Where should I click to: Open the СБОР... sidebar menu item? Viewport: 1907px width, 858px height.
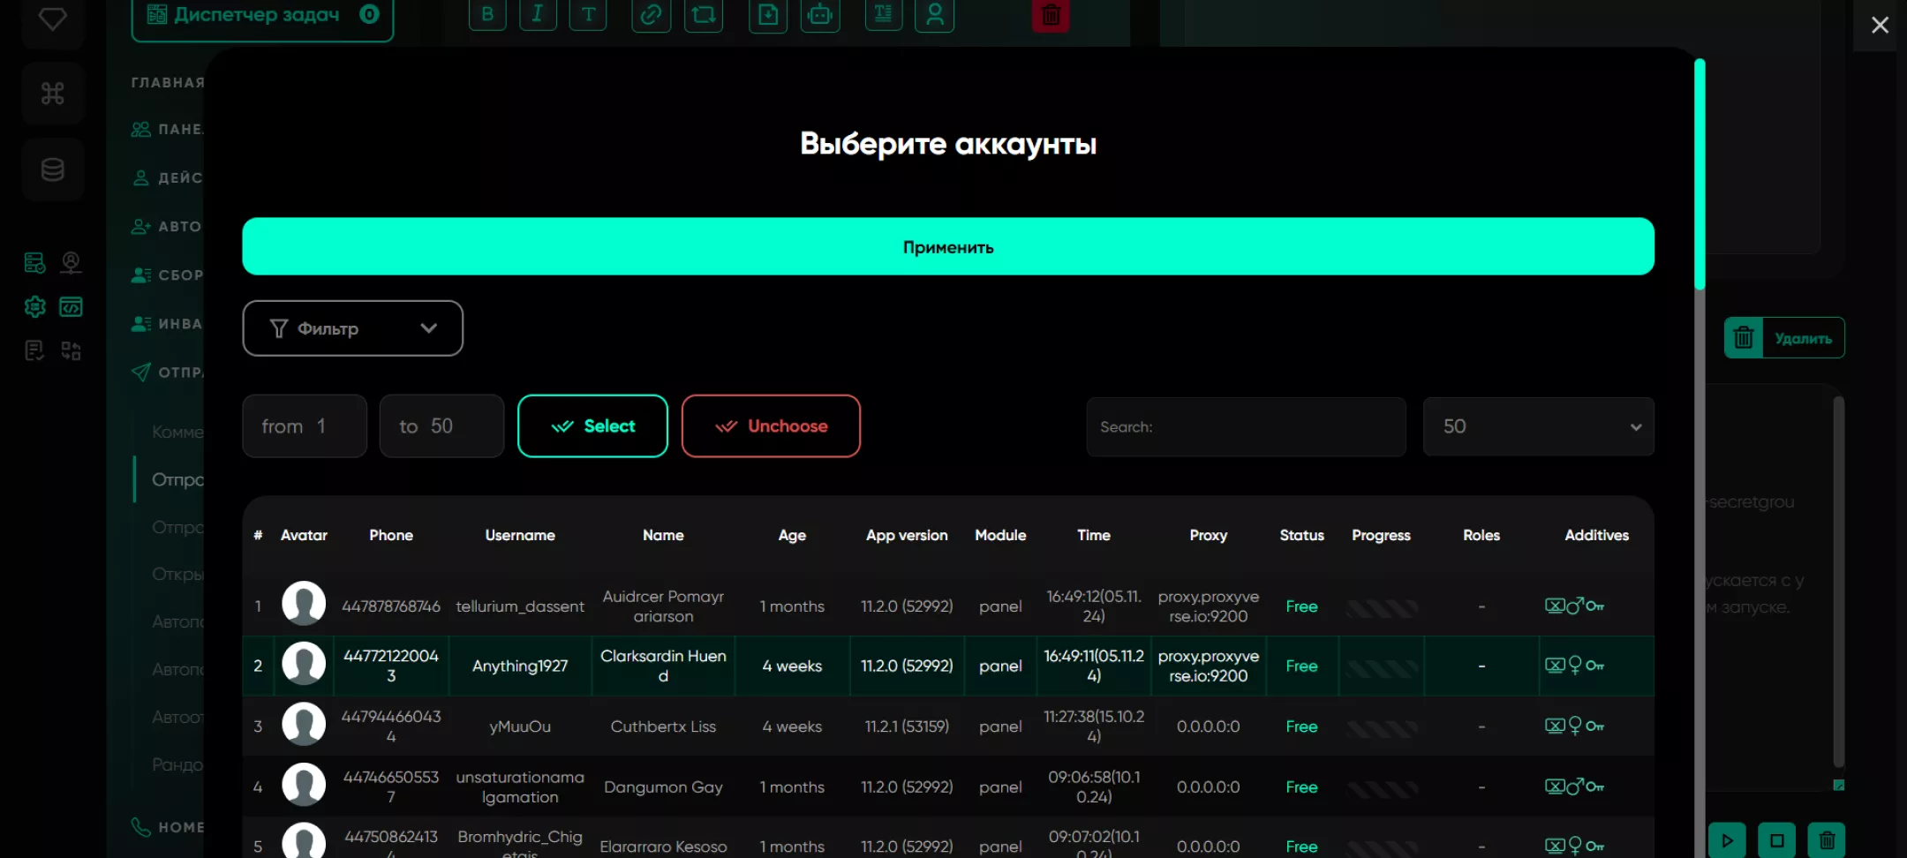click(x=168, y=275)
